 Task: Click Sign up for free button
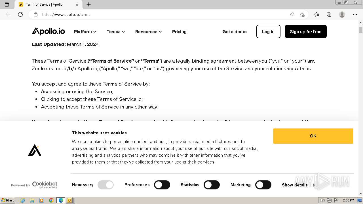coord(306,31)
